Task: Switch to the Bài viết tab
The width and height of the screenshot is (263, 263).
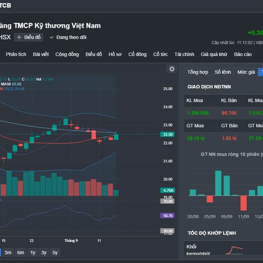Action: (41, 54)
